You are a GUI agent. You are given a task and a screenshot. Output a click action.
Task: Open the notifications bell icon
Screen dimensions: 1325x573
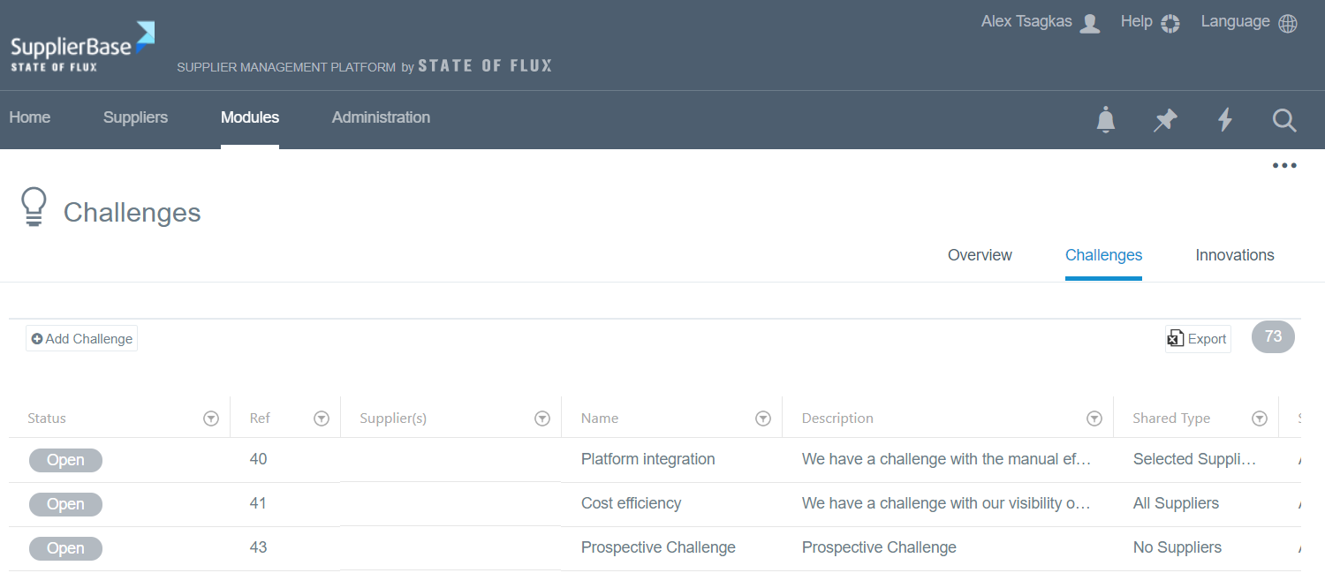[x=1106, y=119]
